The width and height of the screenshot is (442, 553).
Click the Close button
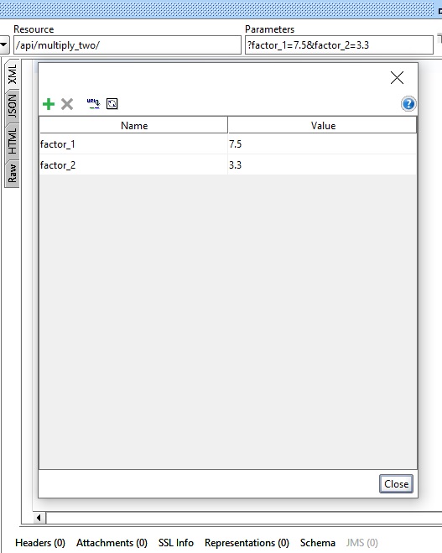pos(396,484)
